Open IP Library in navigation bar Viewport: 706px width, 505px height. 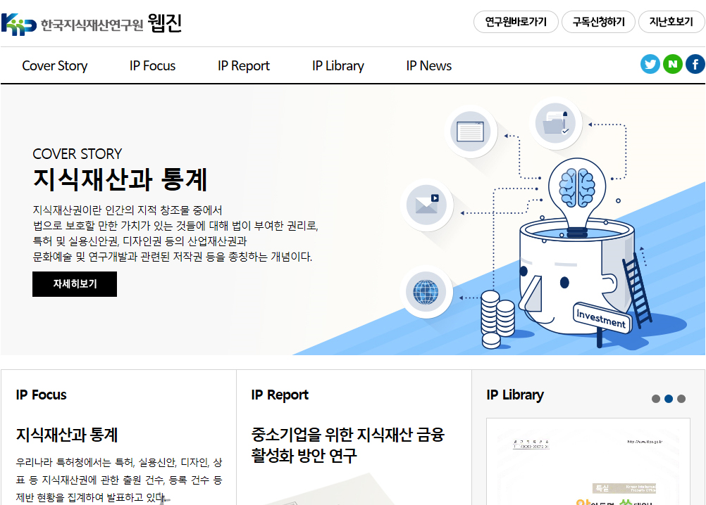coord(338,66)
